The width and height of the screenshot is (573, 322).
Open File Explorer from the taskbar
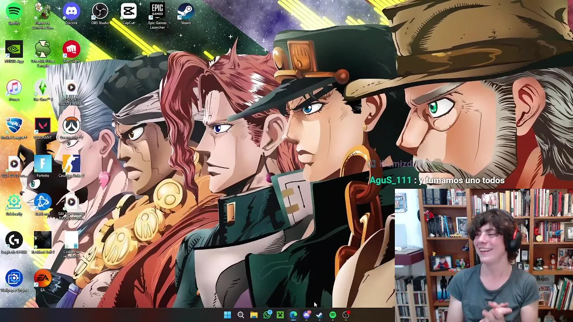tap(254, 315)
